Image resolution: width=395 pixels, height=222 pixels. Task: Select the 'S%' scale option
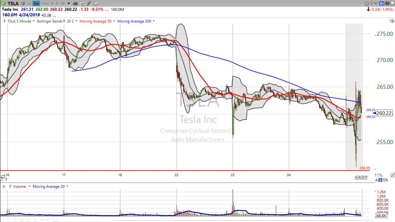click(x=386, y=180)
